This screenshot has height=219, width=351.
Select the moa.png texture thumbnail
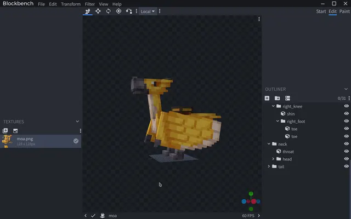(x=7, y=141)
